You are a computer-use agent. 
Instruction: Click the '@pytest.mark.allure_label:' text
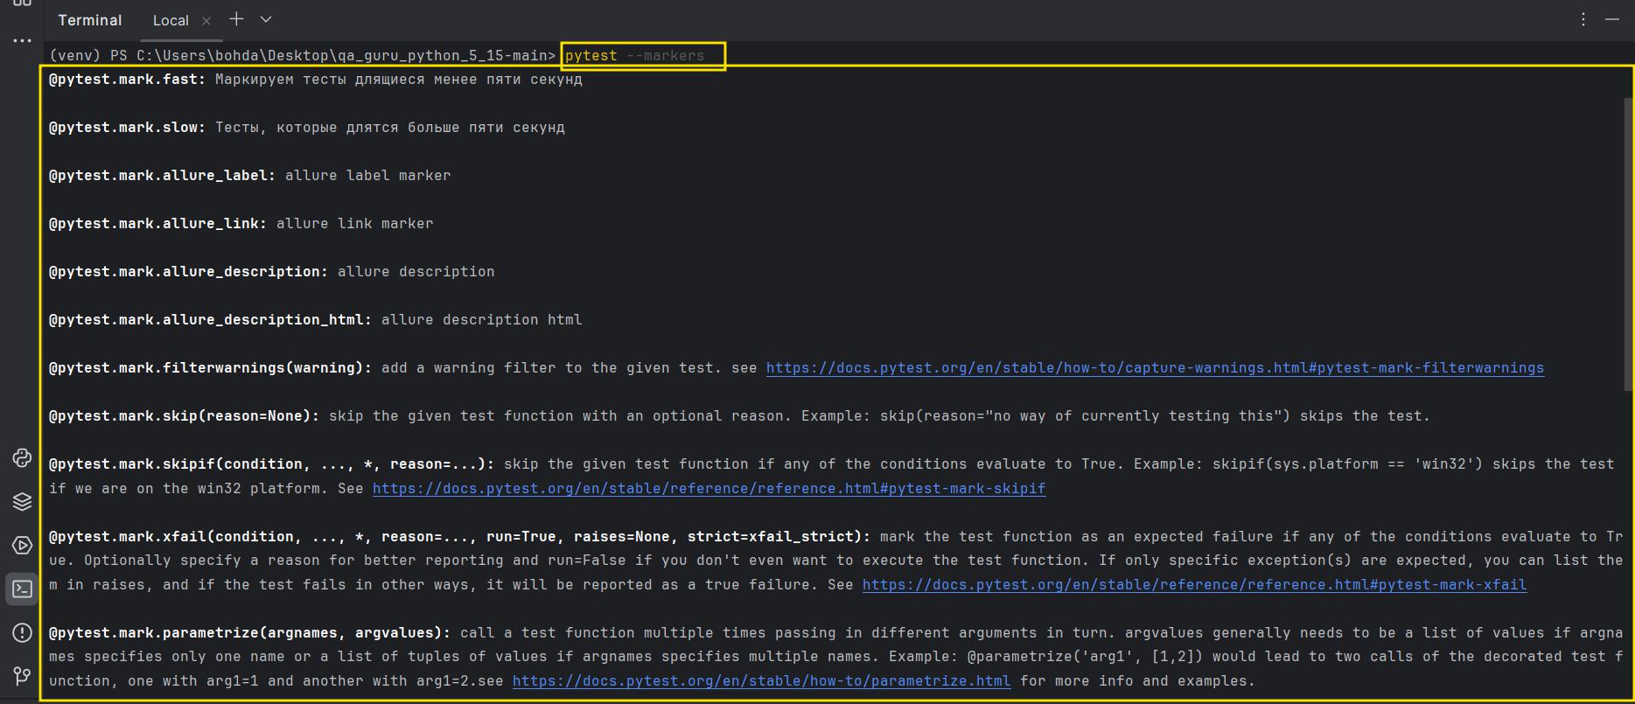point(162,176)
